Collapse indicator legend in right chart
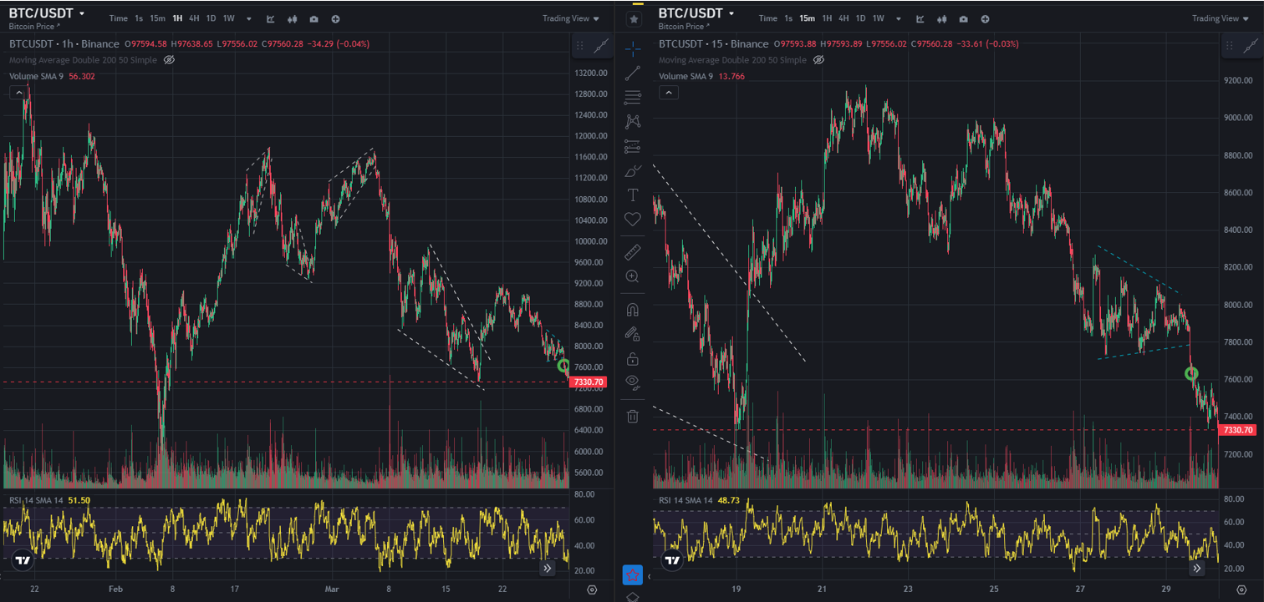The width and height of the screenshot is (1264, 602). pos(668,93)
